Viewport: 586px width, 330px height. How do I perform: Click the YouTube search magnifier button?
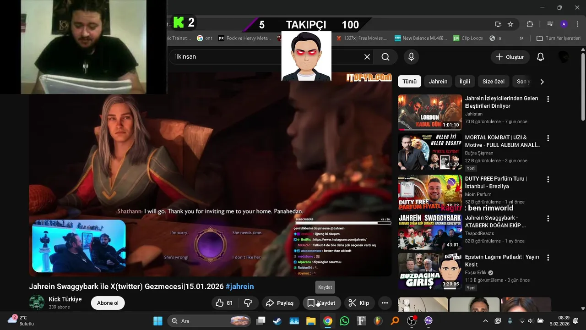(x=385, y=57)
